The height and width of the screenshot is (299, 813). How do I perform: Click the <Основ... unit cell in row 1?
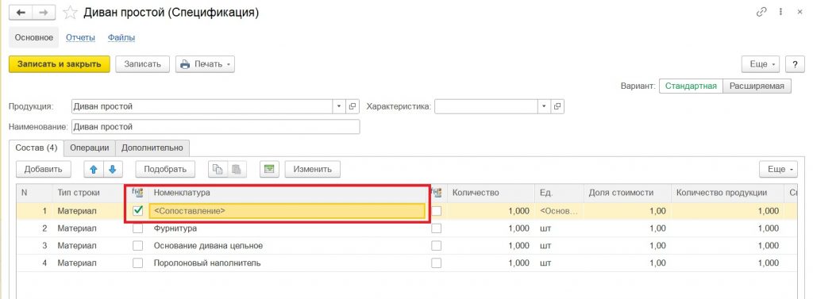tap(559, 211)
